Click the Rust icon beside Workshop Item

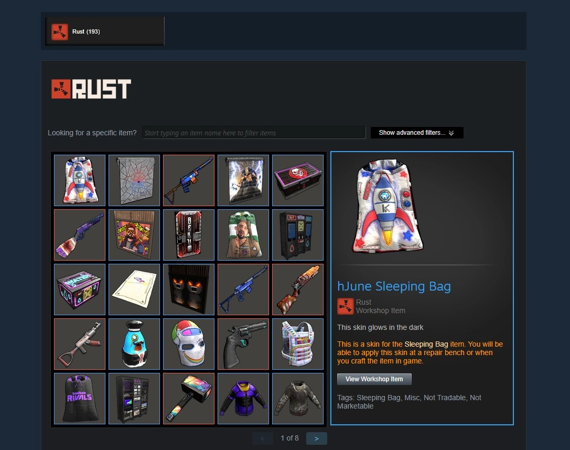346,306
